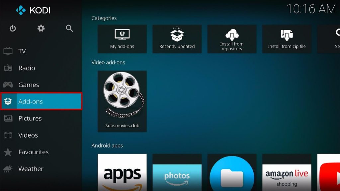Select the Videos film strip icon
The width and height of the screenshot is (340, 191).
coord(8,135)
